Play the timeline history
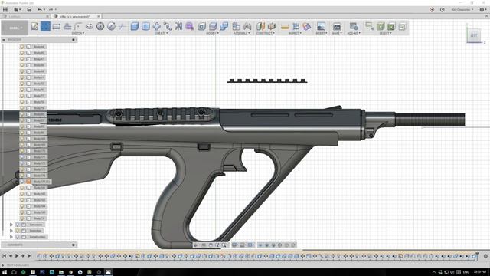Viewport: 490px width, 276px height. tap(17, 256)
